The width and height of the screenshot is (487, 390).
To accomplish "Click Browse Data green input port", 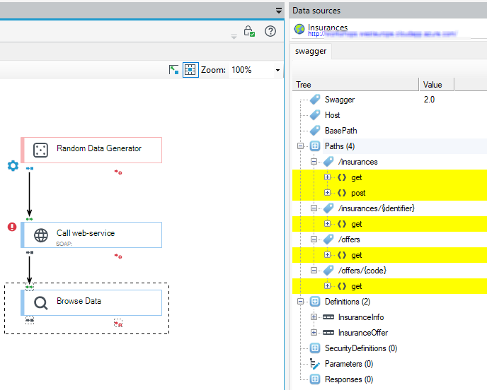I will click(30, 287).
